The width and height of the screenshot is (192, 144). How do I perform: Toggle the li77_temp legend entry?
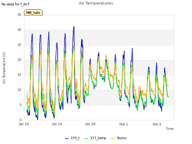(95, 138)
